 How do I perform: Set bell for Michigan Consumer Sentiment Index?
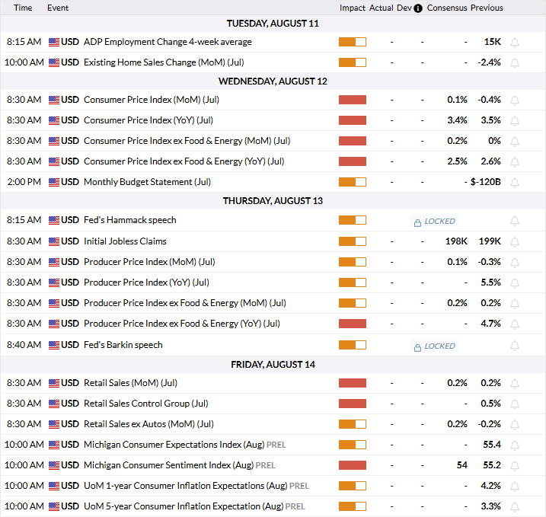pos(515,466)
